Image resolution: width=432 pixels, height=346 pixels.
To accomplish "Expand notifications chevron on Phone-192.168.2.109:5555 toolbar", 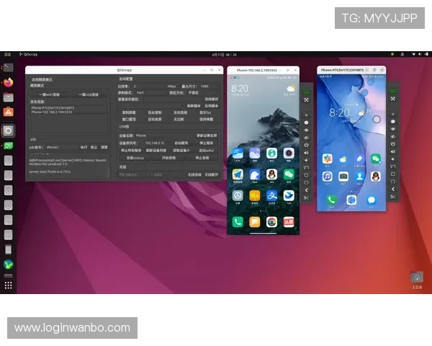I will coord(306,115).
